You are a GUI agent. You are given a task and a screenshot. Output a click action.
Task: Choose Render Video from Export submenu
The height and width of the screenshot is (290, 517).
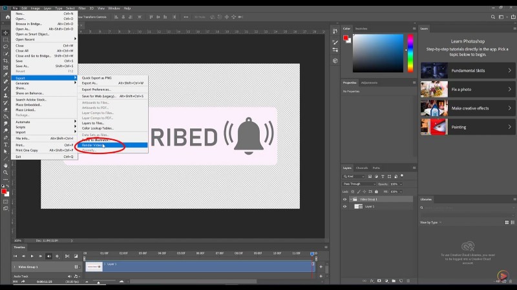[x=112, y=145]
